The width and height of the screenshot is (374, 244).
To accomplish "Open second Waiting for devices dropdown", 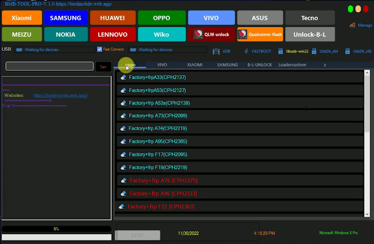I will coord(168,50).
